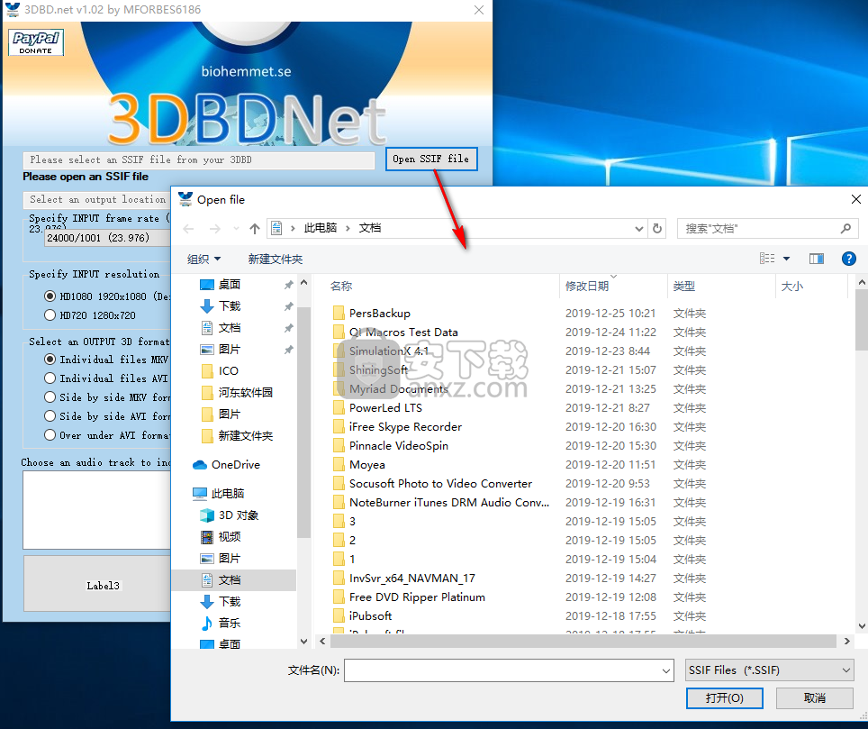Select Free DVD Ripper Platinum folder
The image size is (868, 729).
coord(417,597)
